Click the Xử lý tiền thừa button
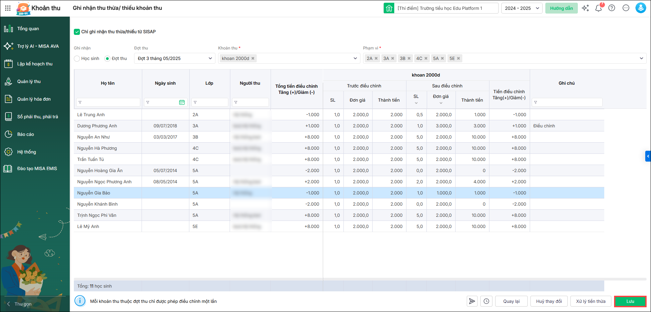Viewport: 651px width, 312px height. pos(591,301)
